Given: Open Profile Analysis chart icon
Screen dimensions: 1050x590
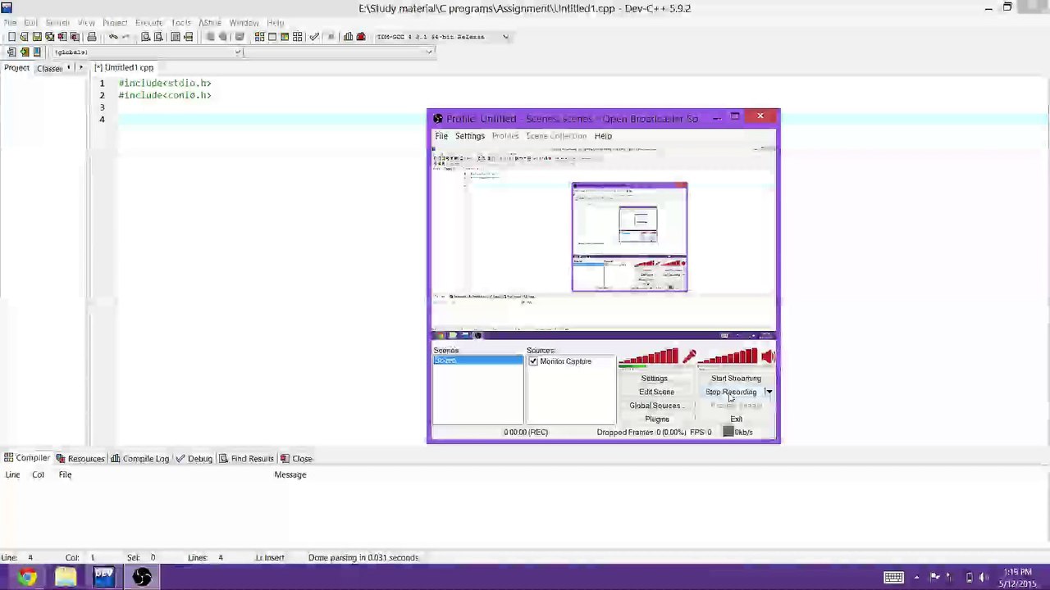Looking at the screenshot, I should pos(348,37).
